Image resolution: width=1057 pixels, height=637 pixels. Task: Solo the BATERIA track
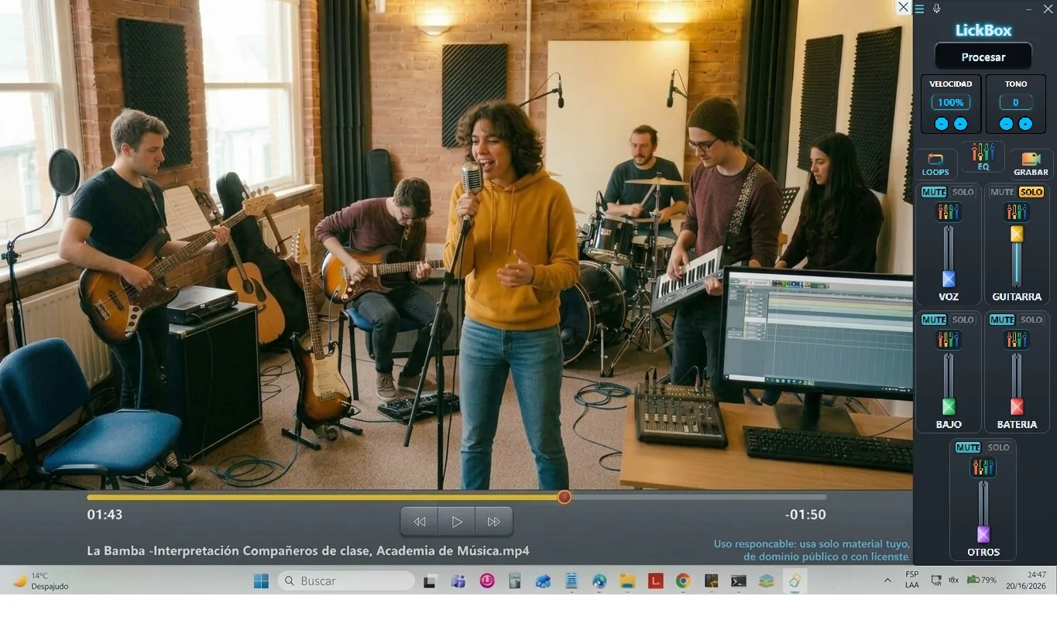click(1031, 320)
